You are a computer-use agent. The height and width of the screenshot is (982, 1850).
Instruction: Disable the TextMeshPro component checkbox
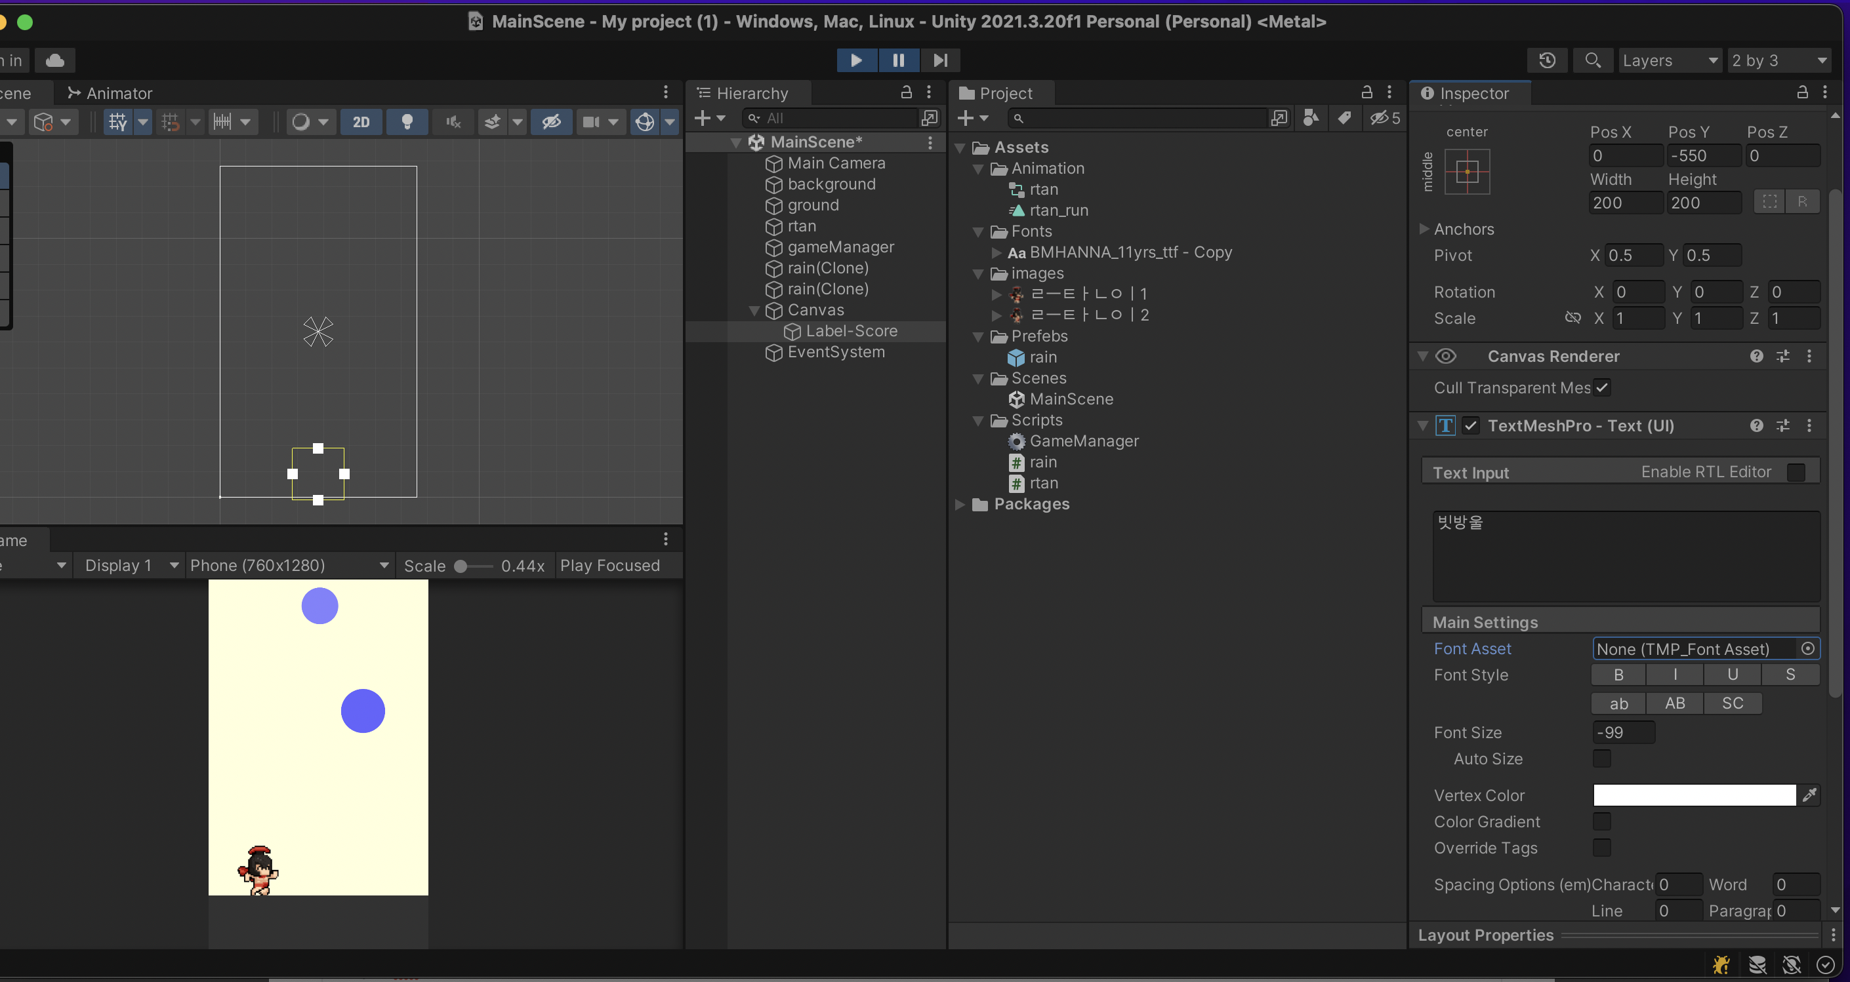click(1471, 425)
